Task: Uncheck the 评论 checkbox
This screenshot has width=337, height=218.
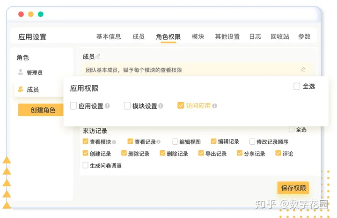Action: click(x=278, y=153)
